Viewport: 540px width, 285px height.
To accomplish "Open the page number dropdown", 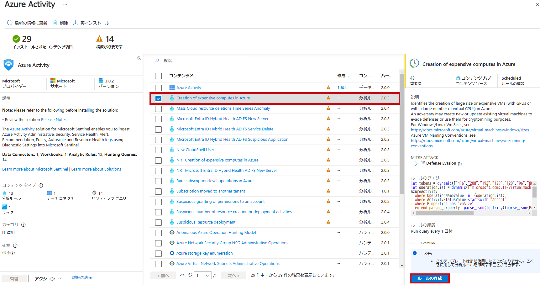I will [203, 276].
